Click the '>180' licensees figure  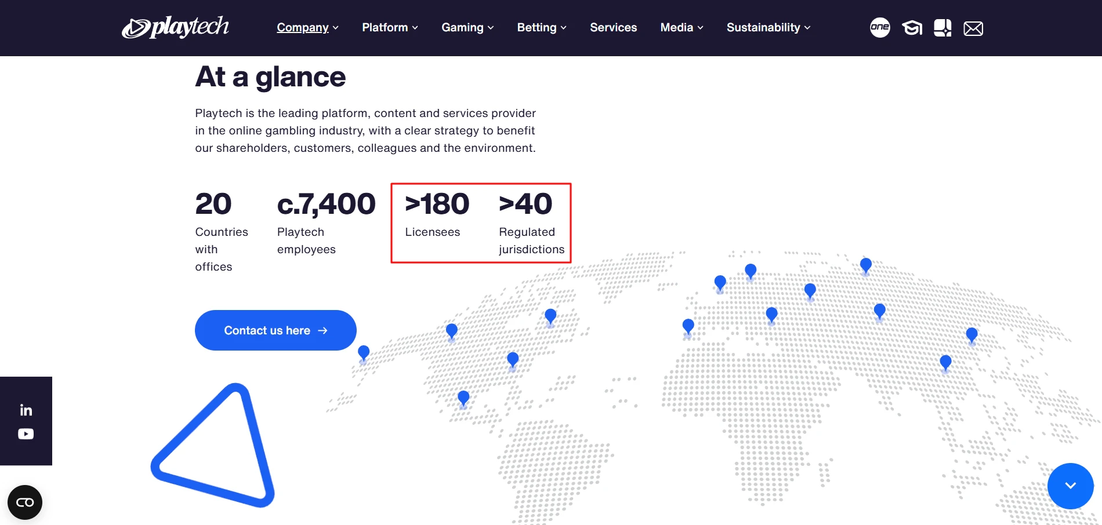(437, 204)
